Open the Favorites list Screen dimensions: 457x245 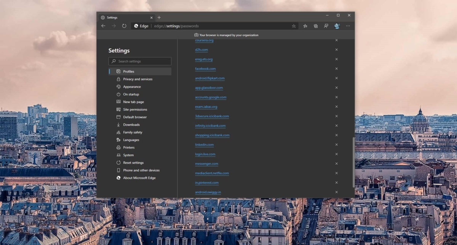[305, 26]
